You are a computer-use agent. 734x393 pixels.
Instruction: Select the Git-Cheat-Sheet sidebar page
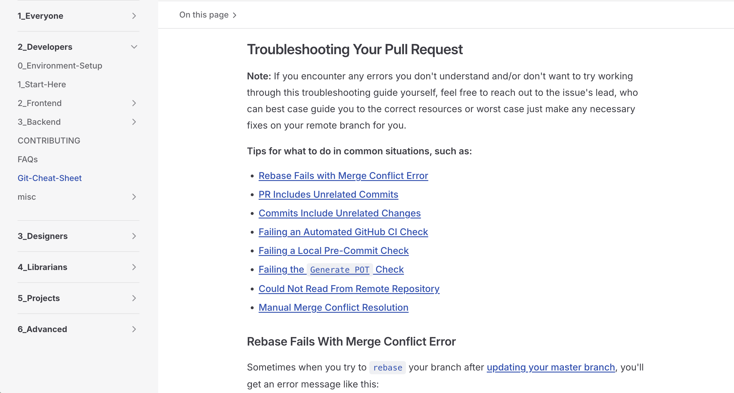[50, 178]
